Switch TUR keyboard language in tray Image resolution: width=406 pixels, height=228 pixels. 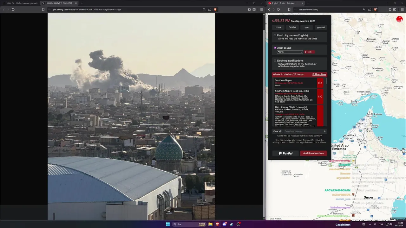coord(381,224)
